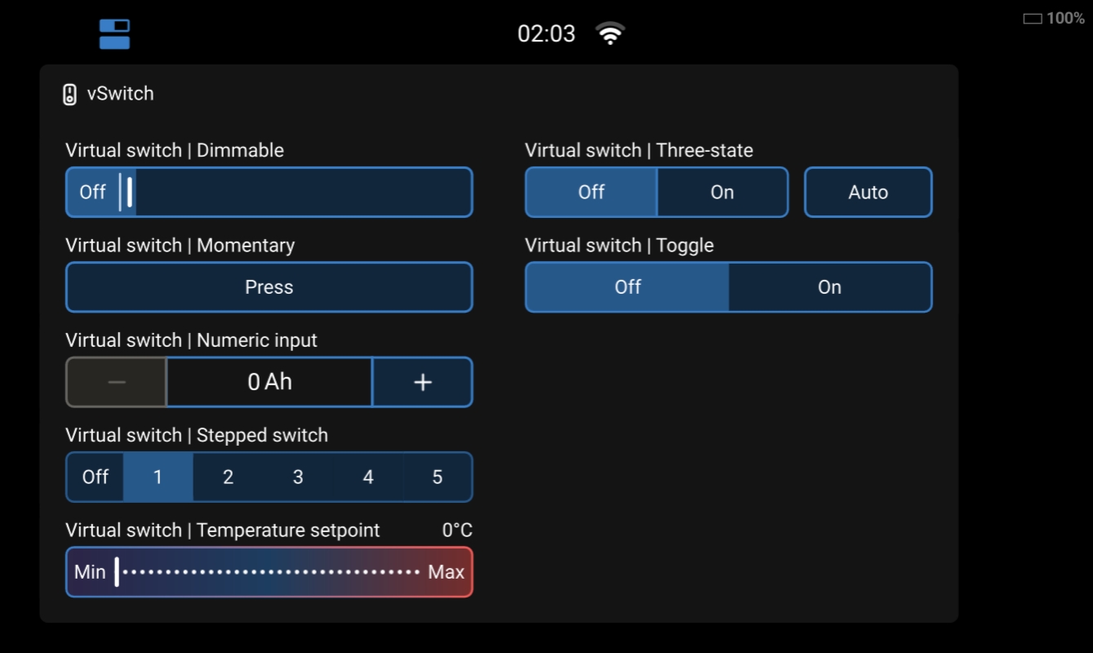Set Three-state switch to Off
The height and width of the screenshot is (653, 1093).
point(591,193)
